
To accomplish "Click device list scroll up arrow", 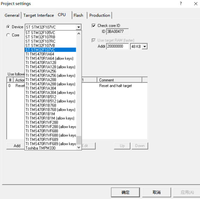I will click(x=79, y=34).
